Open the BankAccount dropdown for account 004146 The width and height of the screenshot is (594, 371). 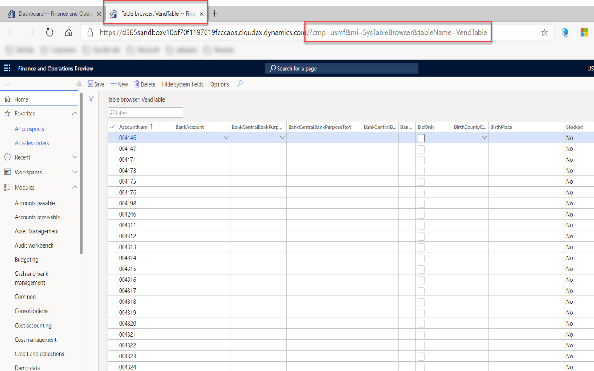(x=226, y=137)
